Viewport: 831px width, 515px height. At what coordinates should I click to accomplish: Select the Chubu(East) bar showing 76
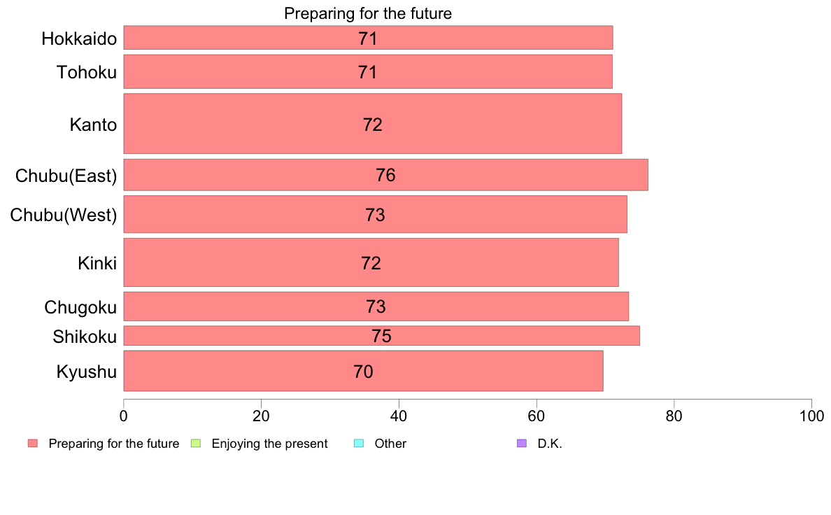pos(386,174)
